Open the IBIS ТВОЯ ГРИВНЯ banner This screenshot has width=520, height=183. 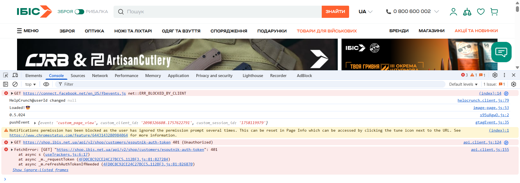(x=420, y=54)
